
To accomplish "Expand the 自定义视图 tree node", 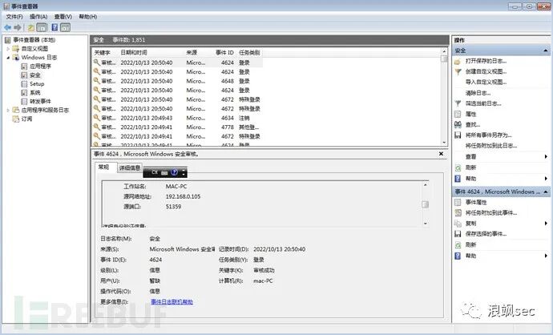I will (x=8, y=49).
